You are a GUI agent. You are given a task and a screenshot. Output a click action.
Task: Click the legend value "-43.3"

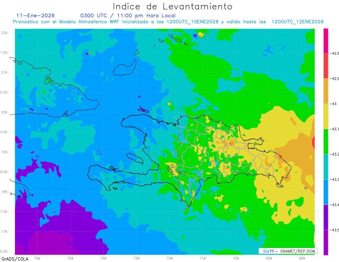[334, 179]
